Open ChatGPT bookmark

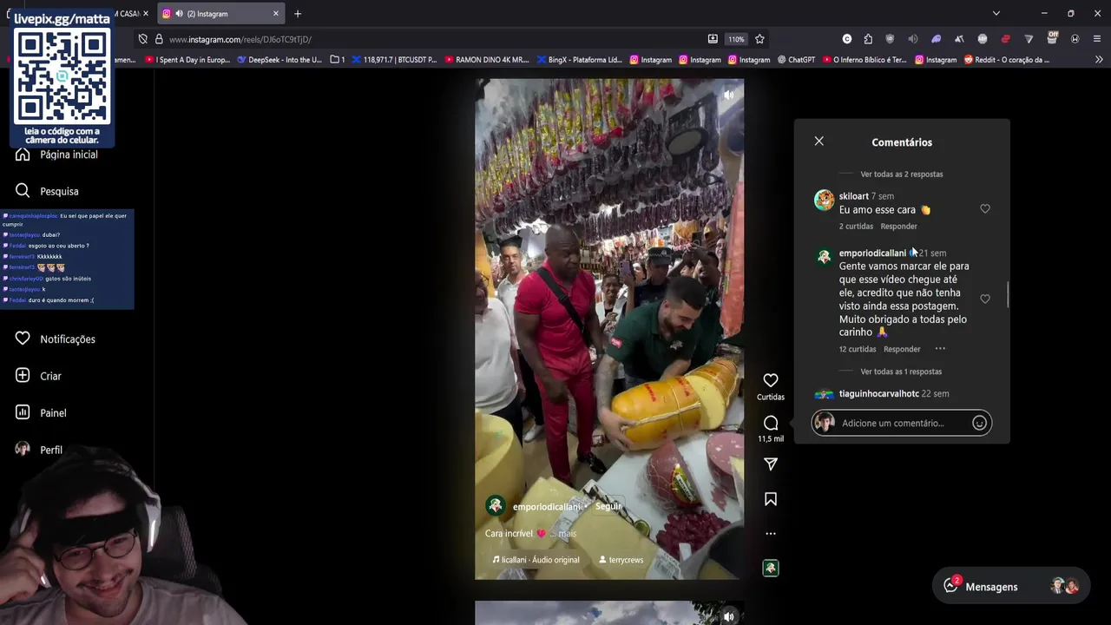(796, 60)
